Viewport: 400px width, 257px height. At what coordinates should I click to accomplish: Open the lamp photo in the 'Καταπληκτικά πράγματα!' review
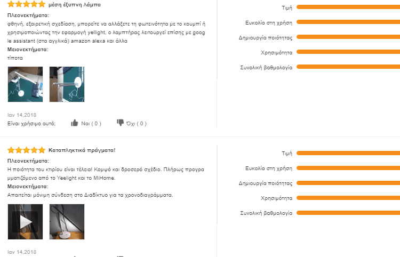67,222
